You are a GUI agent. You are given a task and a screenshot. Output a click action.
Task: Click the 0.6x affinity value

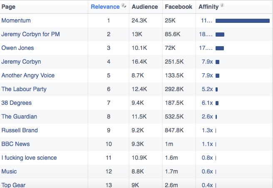[x=207, y=171]
